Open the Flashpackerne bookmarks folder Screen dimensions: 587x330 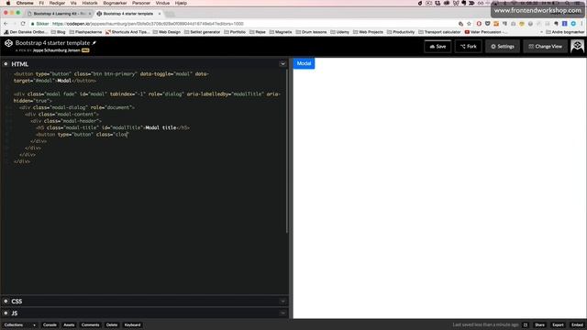click(85, 32)
